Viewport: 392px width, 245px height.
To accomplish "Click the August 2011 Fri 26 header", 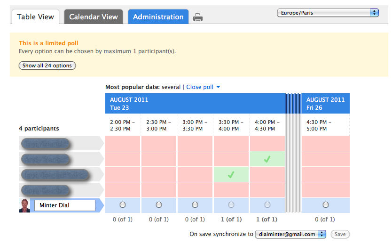I will (326, 104).
